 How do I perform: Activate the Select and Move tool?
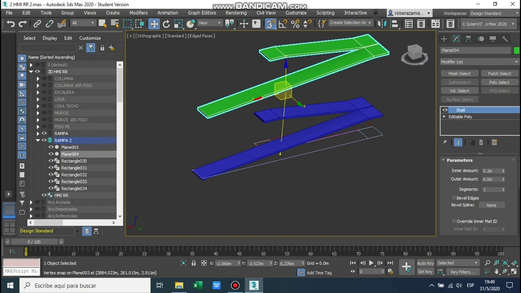point(154,24)
